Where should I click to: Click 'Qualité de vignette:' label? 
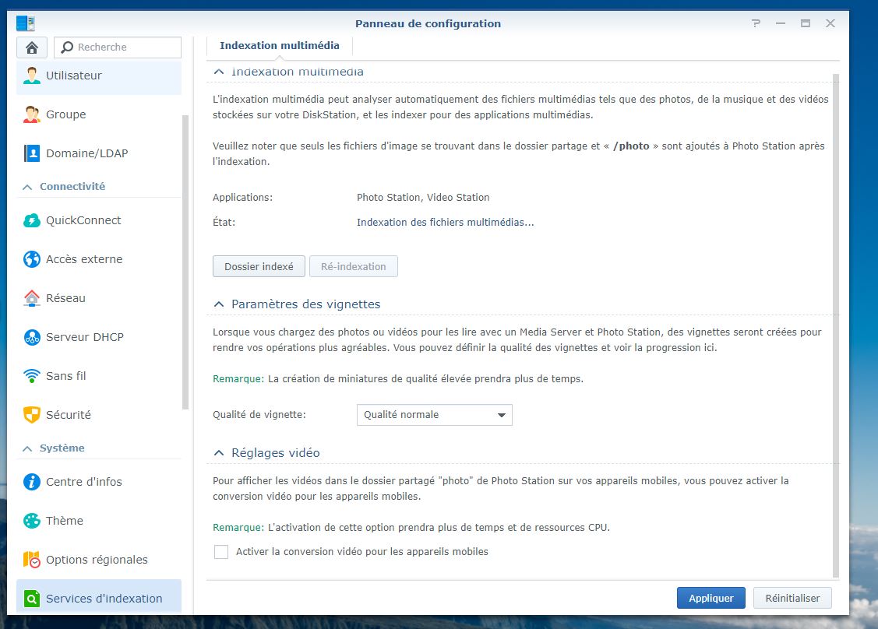(x=259, y=415)
